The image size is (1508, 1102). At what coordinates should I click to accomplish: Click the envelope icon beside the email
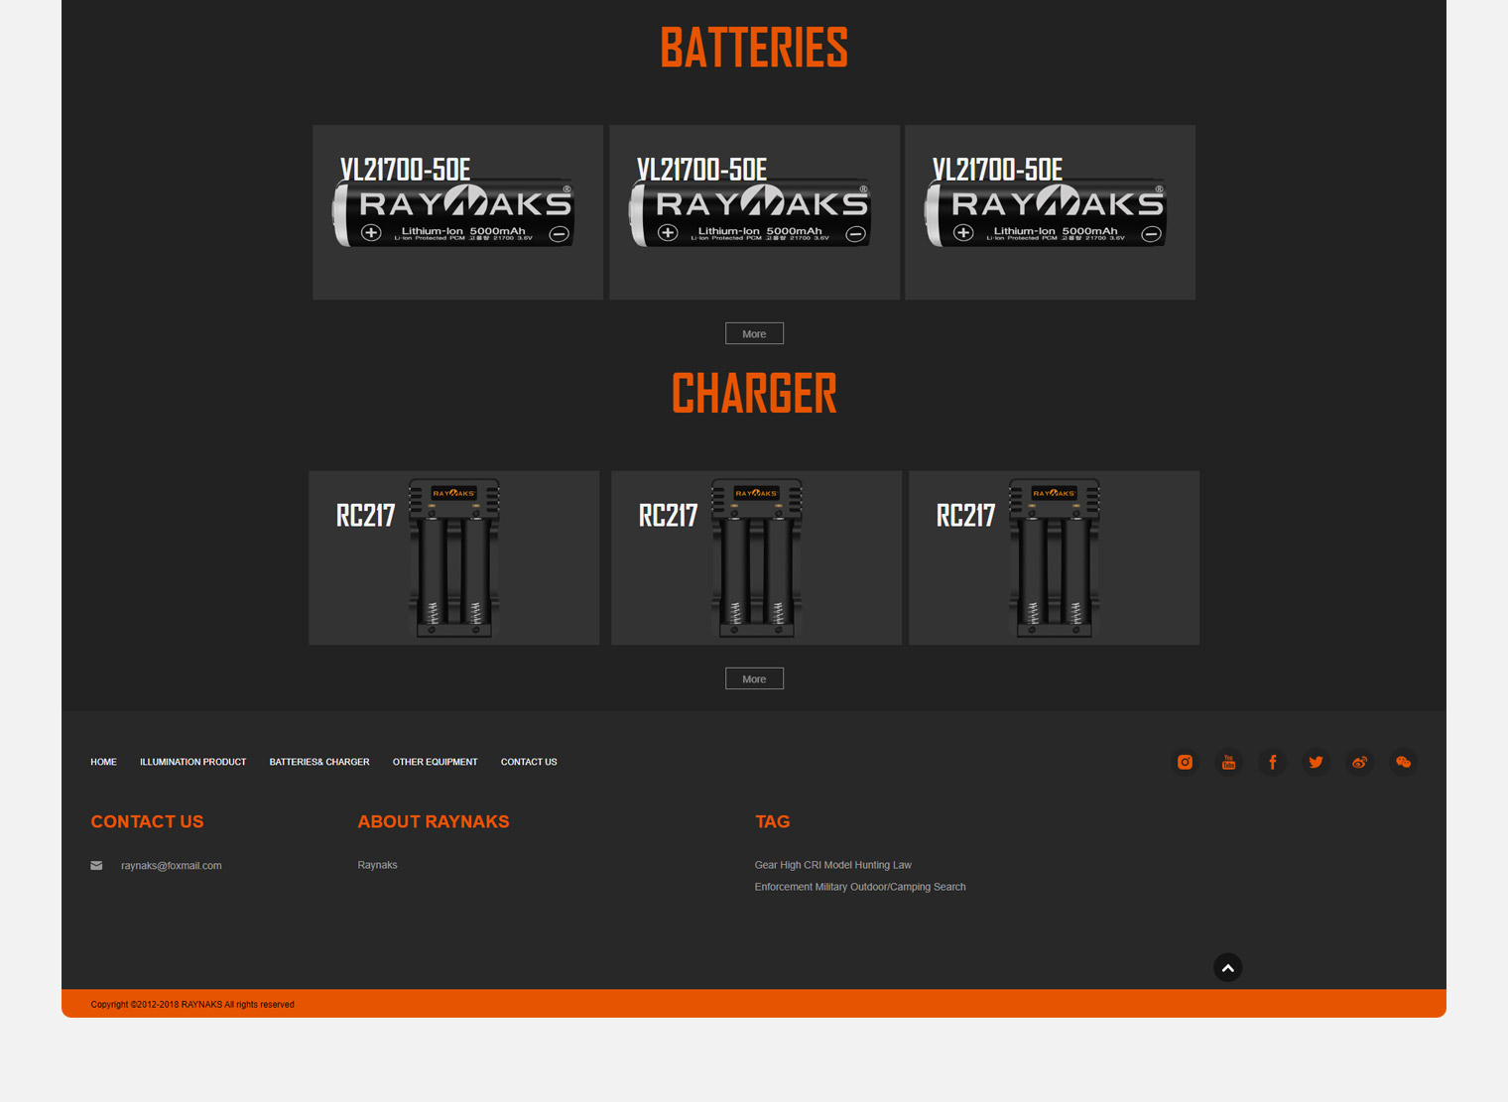tap(96, 866)
